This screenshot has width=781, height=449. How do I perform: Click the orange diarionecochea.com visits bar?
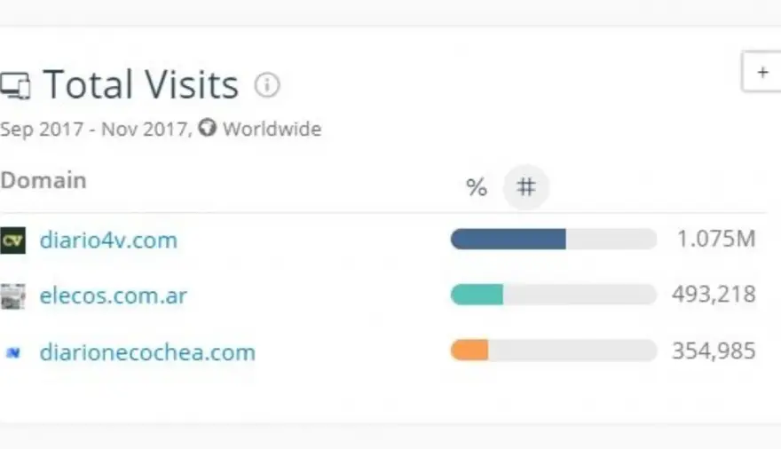coord(469,351)
